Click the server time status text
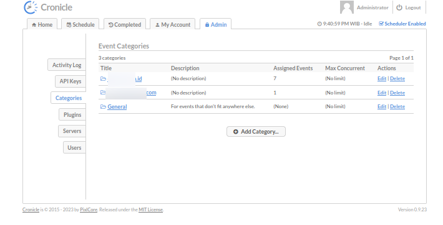 pyautogui.click(x=347, y=24)
